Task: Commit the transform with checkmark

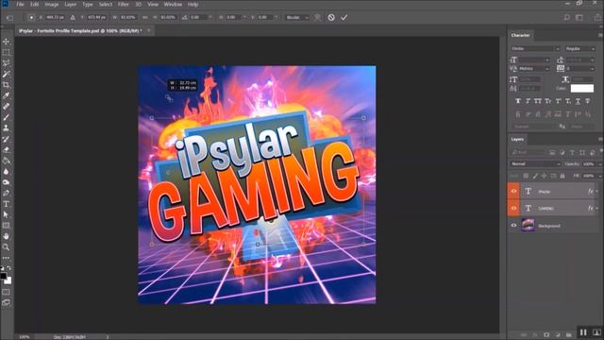Action: point(344,17)
